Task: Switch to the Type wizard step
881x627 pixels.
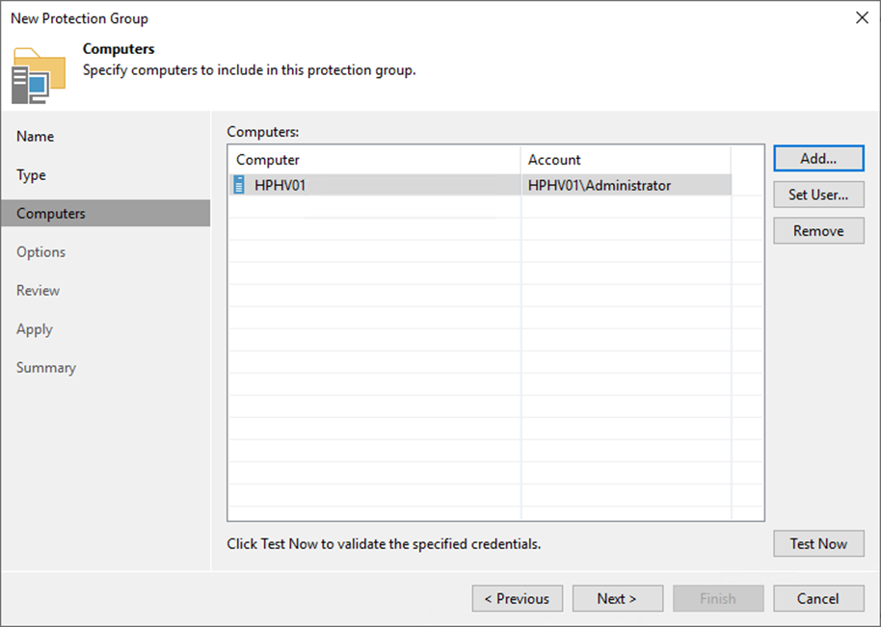Action: point(32,175)
